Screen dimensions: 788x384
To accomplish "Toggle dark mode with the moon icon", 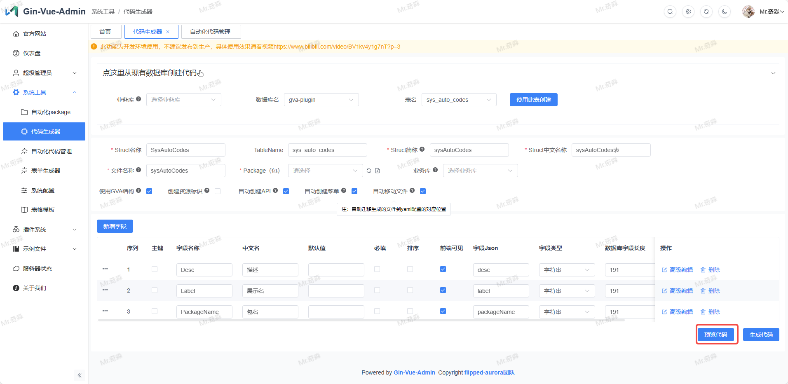I will click(725, 12).
